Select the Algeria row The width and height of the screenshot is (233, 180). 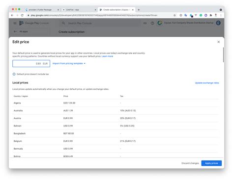coord(116,103)
